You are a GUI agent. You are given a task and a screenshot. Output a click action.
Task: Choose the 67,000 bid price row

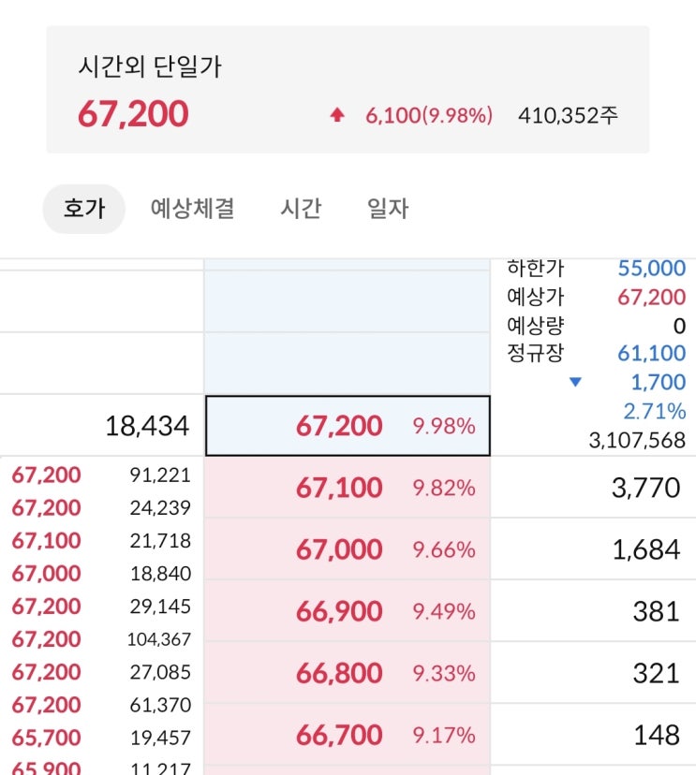[x=348, y=549]
